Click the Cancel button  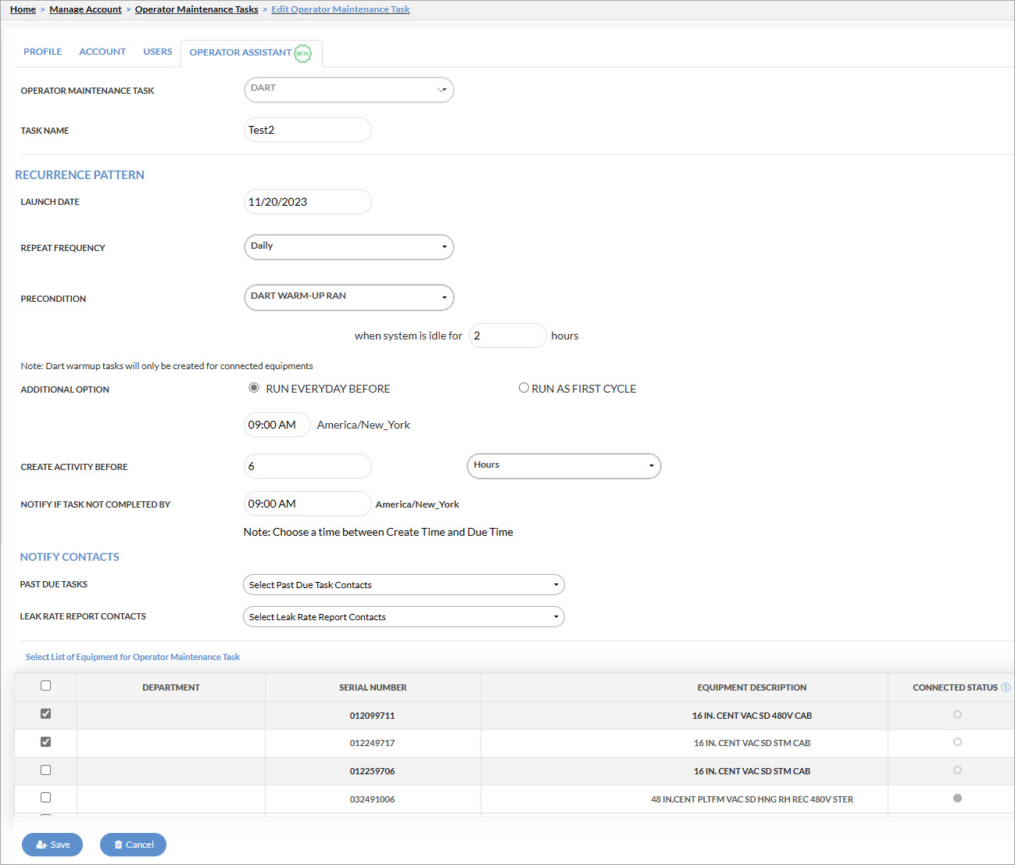coord(133,845)
